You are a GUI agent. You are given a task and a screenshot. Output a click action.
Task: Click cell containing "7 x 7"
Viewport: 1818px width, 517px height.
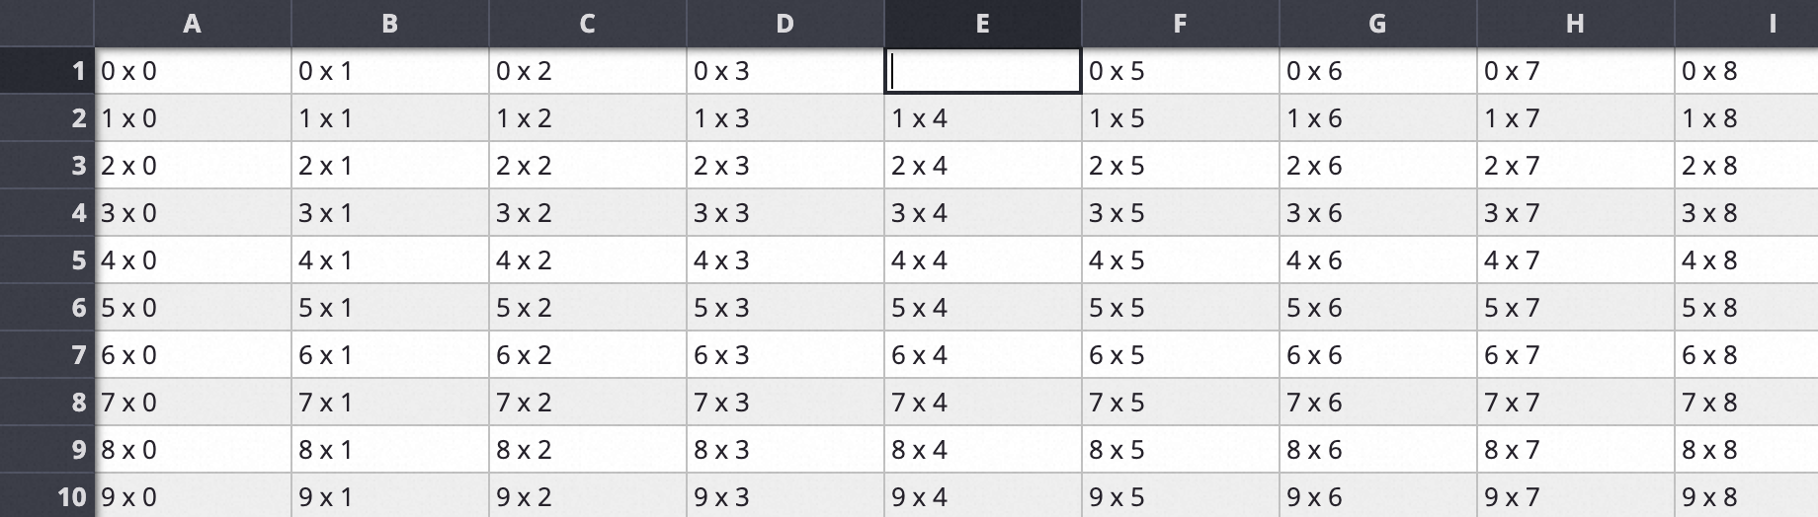(x=1575, y=403)
